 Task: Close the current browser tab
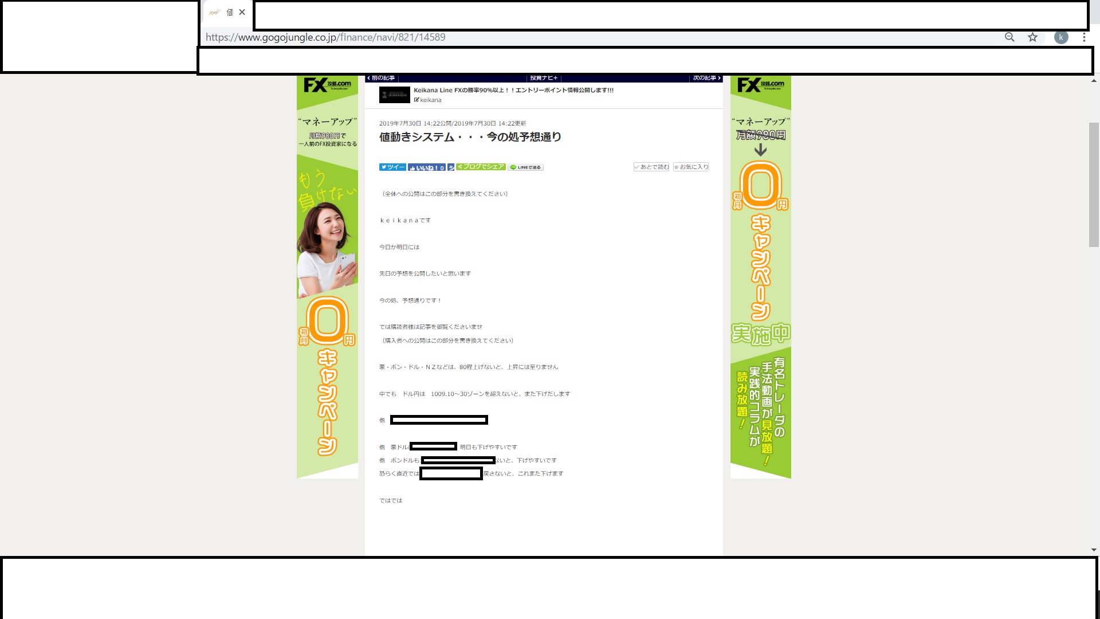click(242, 12)
